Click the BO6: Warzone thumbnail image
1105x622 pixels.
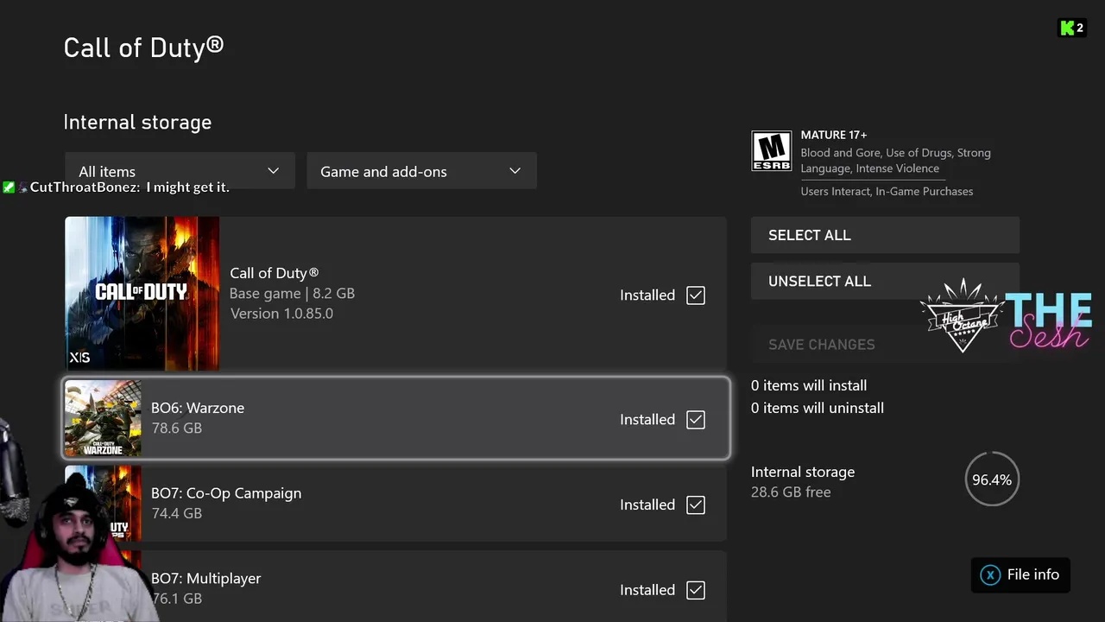103,419
